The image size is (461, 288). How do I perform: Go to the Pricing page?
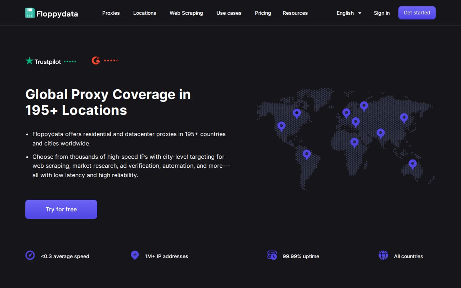pos(263,13)
